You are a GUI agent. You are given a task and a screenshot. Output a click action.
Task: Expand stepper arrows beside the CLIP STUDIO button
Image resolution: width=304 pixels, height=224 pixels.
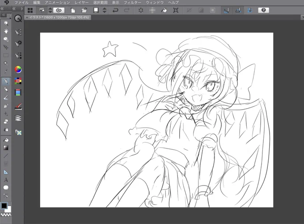(x=50, y=10)
